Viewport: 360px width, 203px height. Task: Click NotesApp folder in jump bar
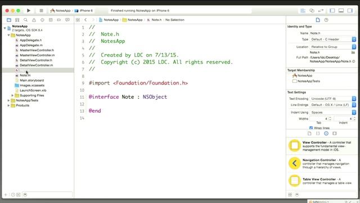pos(133,20)
